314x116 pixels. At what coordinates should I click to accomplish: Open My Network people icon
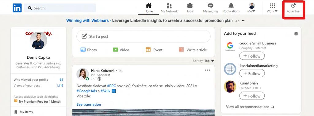click(x=169, y=5)
